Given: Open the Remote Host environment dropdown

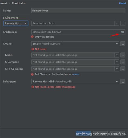Looking at the screenshot, I should tap(16, 23).
